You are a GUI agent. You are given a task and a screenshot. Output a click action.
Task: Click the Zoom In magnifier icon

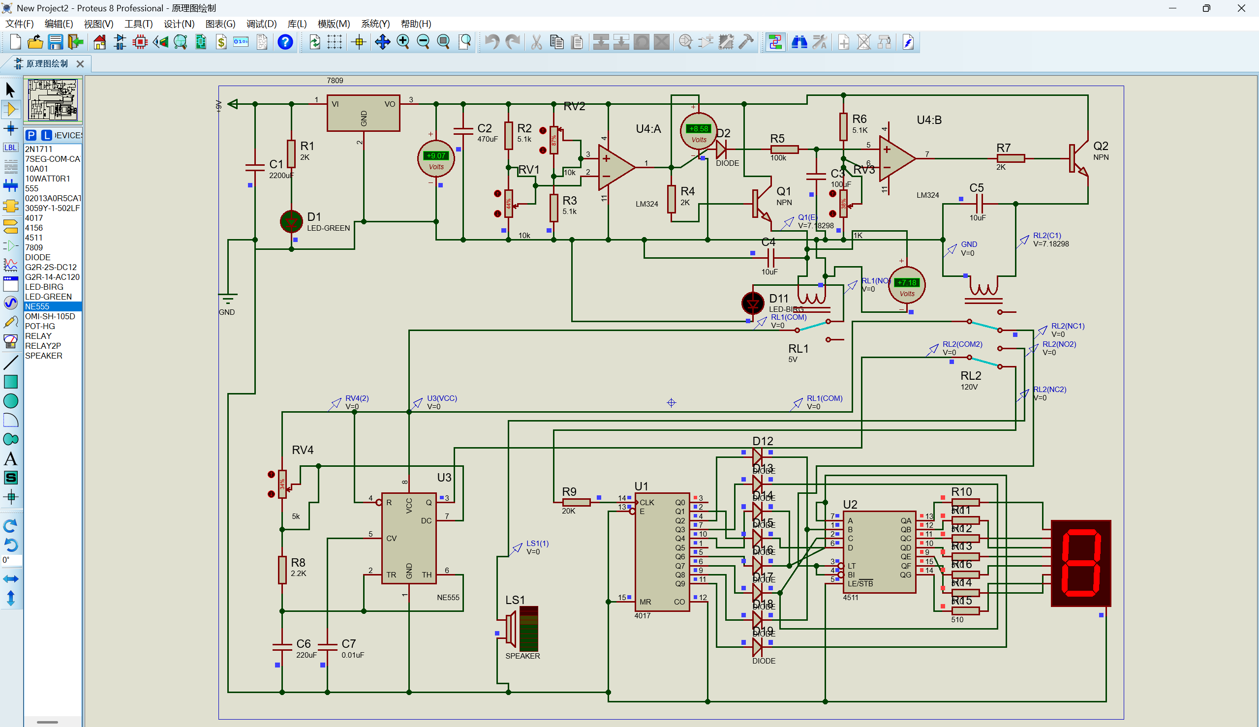coord(402,42)
